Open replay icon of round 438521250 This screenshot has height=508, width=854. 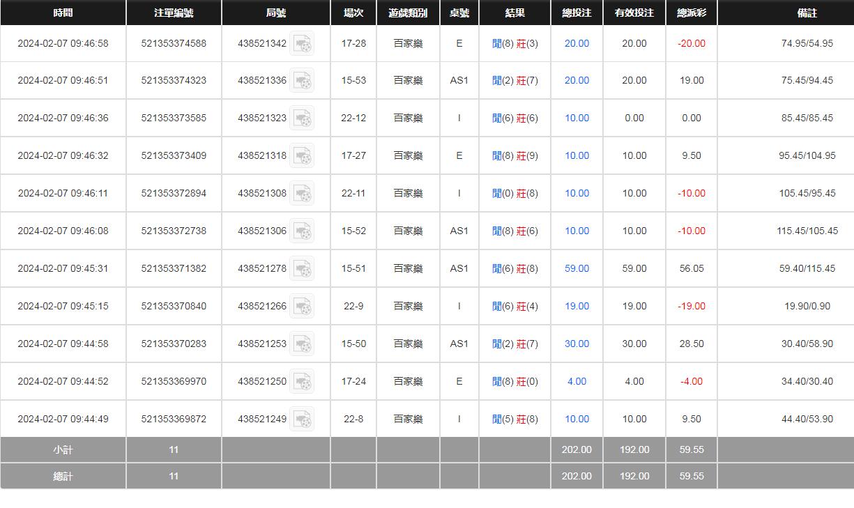tap(302, 382)
